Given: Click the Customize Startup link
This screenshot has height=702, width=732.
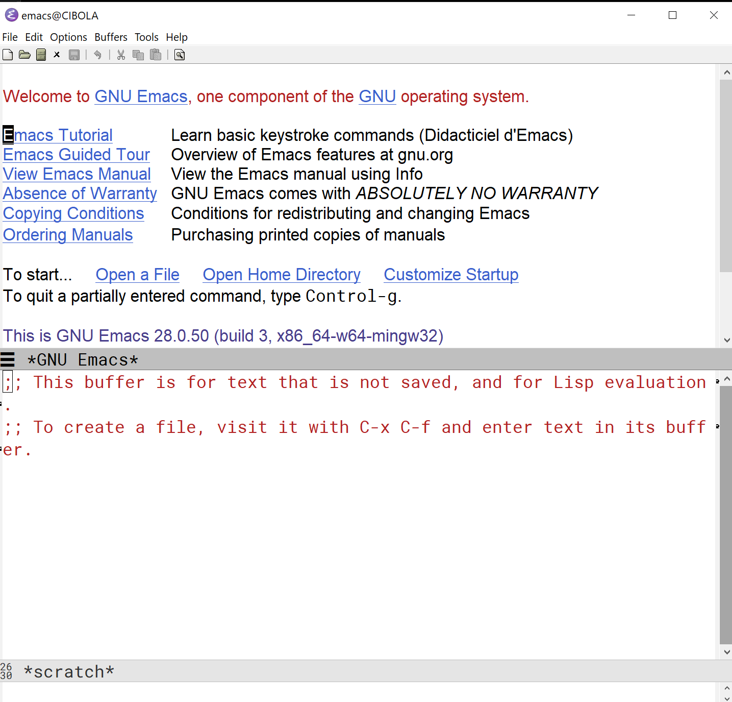Looking at the screenshot, I should 451,275.
